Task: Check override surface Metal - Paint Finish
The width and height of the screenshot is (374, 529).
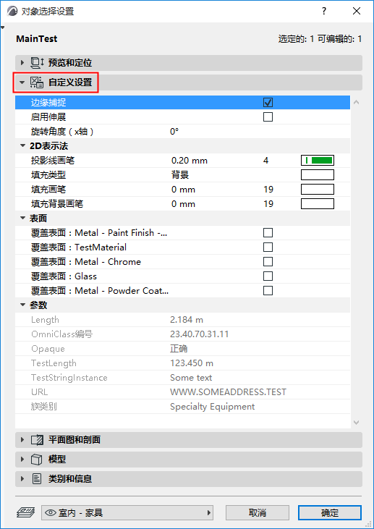Action: [x=268, y=233]
